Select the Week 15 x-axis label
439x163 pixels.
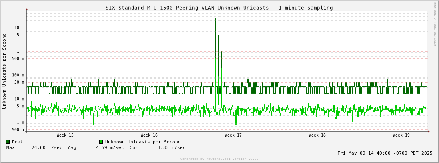[x=65, y=135]
